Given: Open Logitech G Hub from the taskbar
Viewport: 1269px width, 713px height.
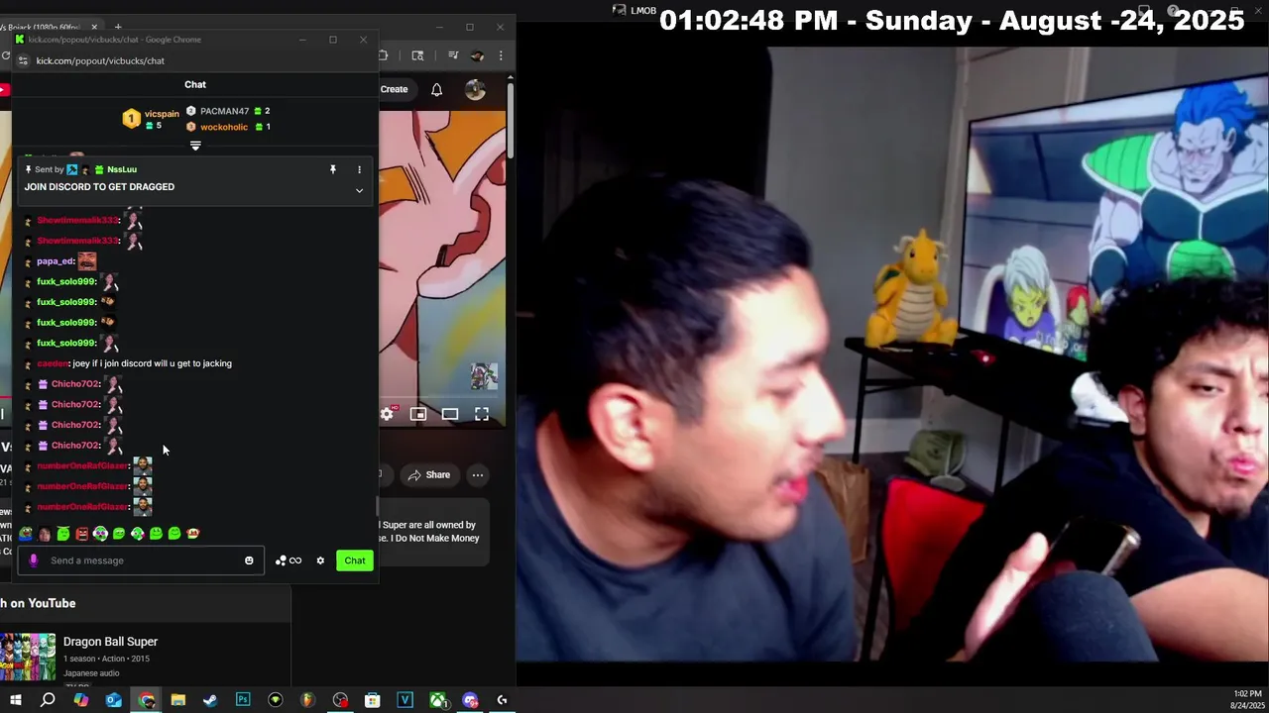Looking at the screenshot, I should coord(502,700).
